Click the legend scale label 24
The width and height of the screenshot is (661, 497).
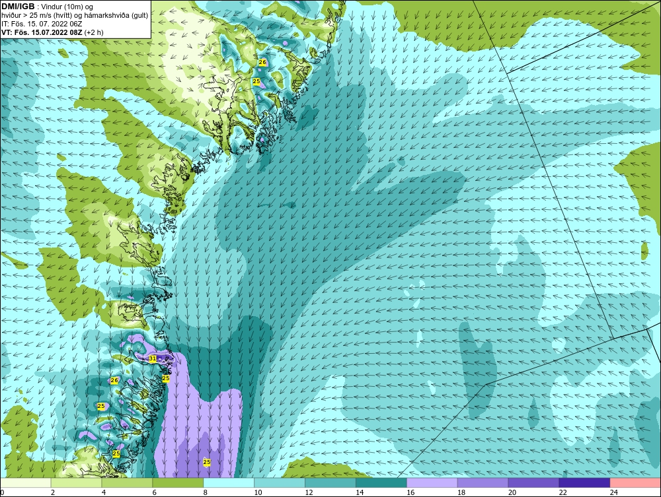pyautogui.click(x=614, y=492)
